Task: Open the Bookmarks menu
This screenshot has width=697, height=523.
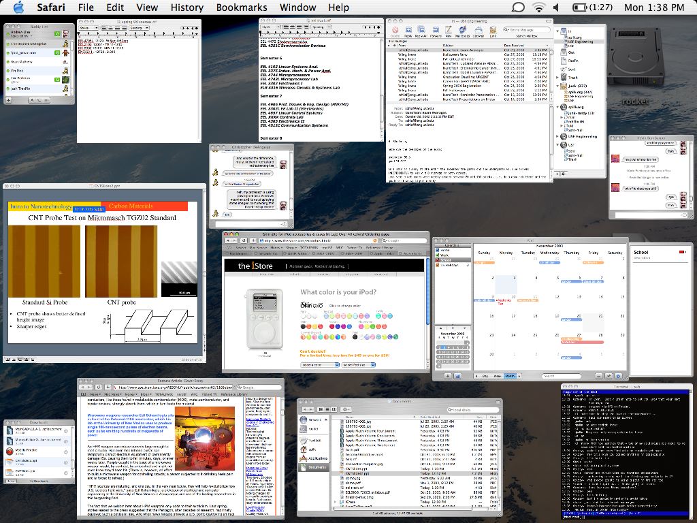Action: pos(241,7)
